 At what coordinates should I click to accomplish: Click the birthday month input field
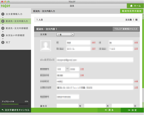pyautogui.click(x=95, y=106)
